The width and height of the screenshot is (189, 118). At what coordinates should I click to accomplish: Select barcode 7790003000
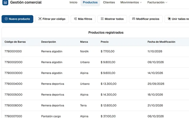[13, 73]
